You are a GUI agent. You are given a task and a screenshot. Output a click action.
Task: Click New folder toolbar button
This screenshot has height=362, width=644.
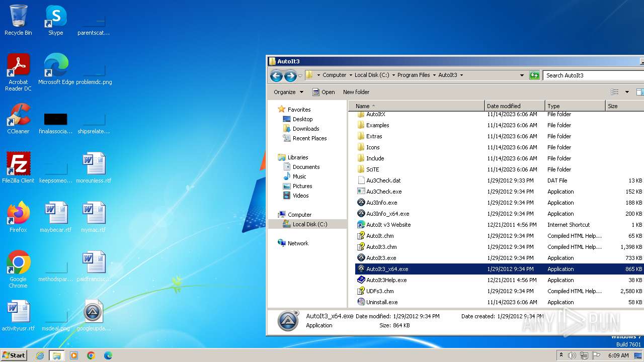(356, 92)
